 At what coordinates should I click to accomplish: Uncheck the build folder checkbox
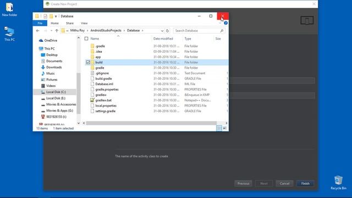tap(88, 62)
